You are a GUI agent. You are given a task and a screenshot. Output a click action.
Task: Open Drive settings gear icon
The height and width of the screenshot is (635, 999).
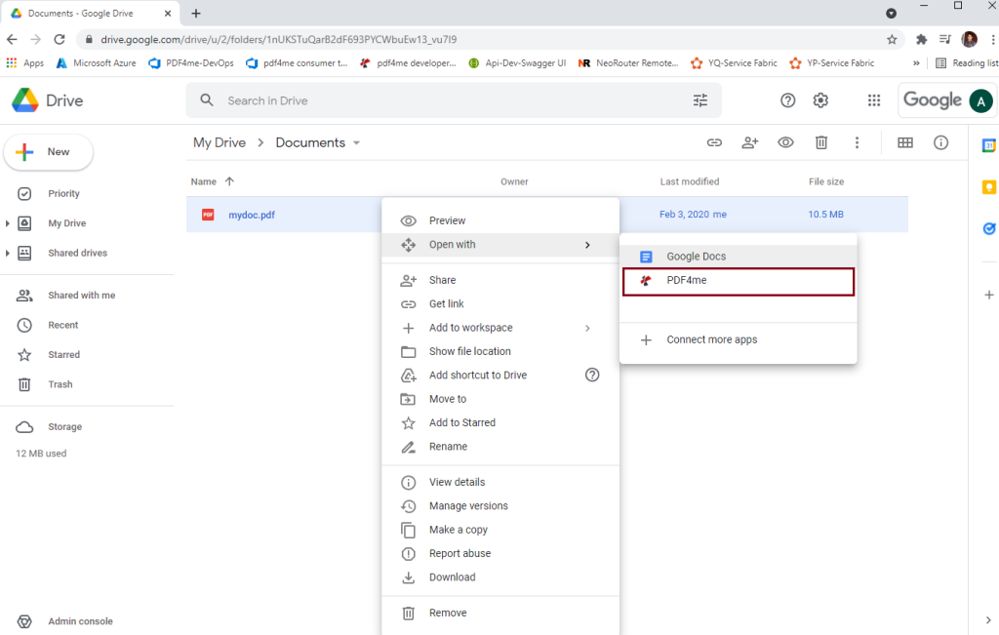click(x=820, y=100)
